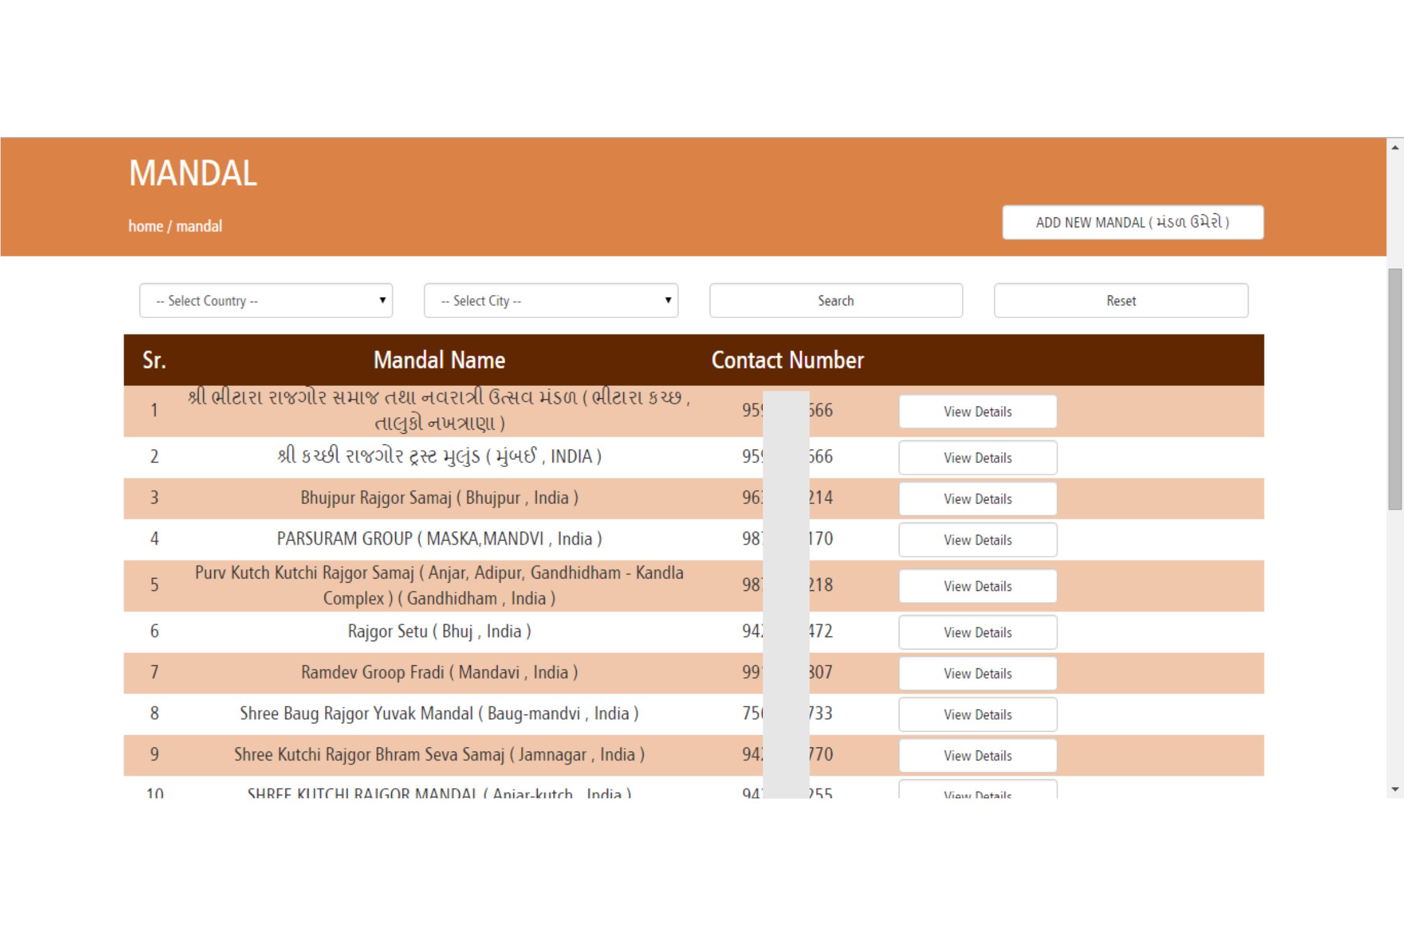This screenshot has height=936, width=1404.
Task: Select 'Rajgor Setu ( Bhuj , India )' text
Action: coord(440,632)
